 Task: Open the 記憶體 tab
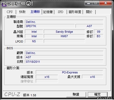click(x=48, y=12)
